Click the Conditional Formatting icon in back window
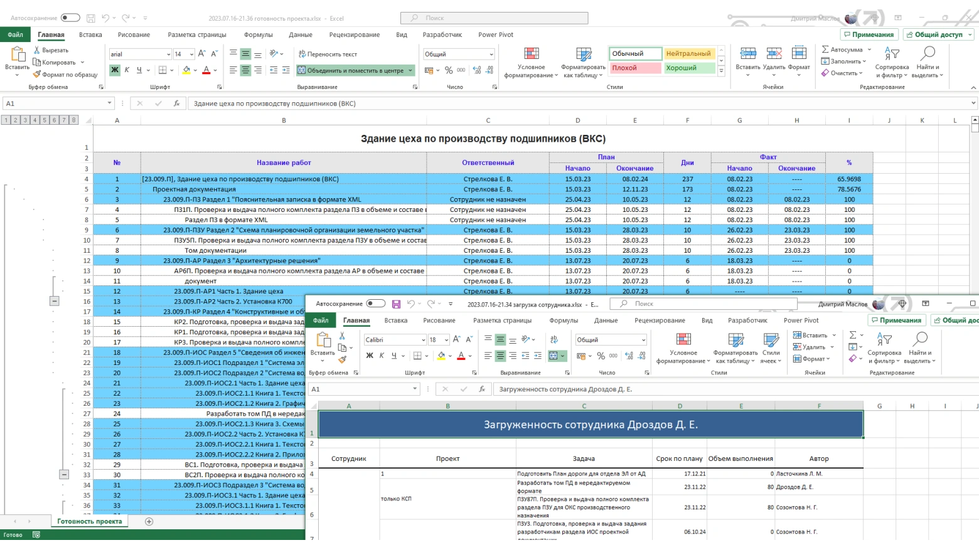Screen dimensions: 979x550 (x=531, y=55)
